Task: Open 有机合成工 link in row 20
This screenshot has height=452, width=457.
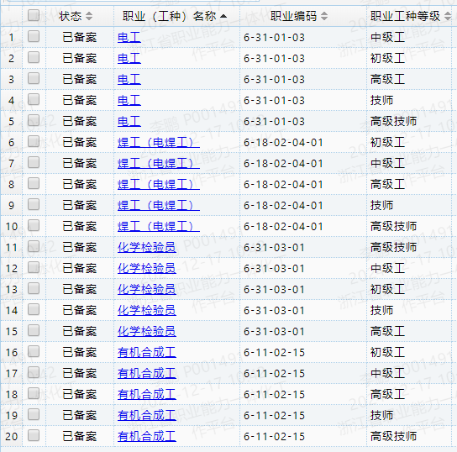Action: [x=147, y=436]
